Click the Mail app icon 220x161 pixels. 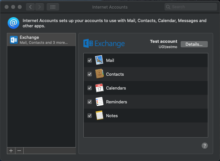click(x=99, y=60)
